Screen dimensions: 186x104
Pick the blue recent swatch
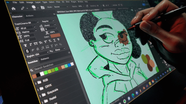(x=69, y=65)
